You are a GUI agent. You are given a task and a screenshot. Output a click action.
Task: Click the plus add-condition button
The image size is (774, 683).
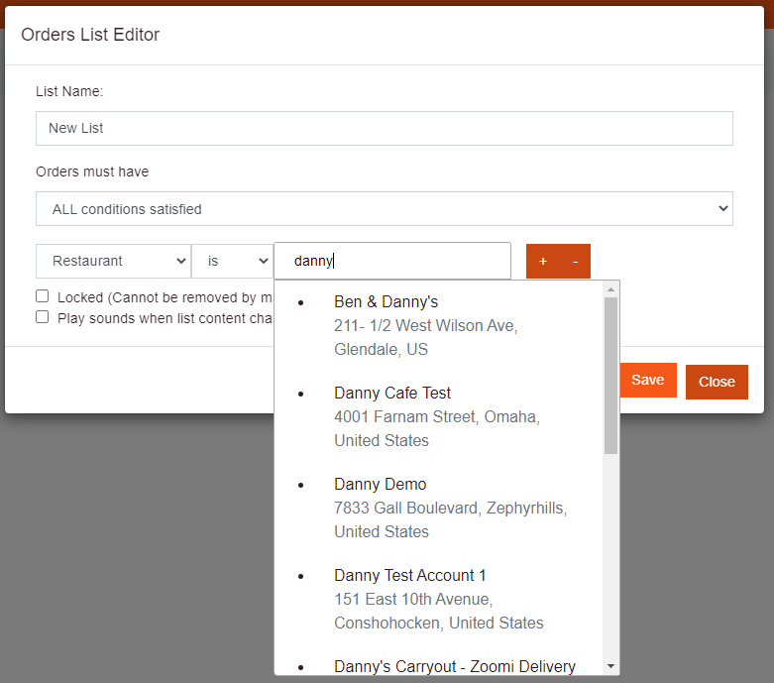pyautogui.click(x=542, y=261)
